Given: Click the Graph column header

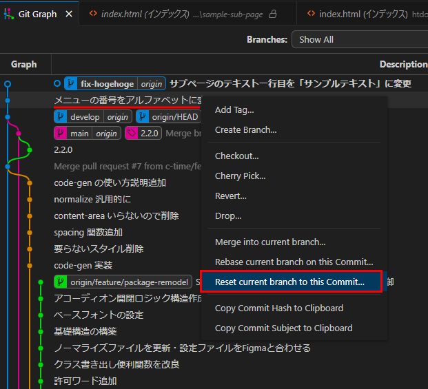Looking at the screenshot, I should tap(24, 64).
